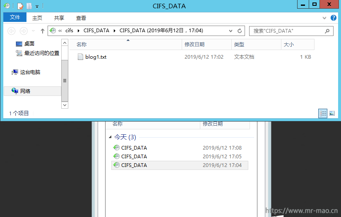Open the help question mark icon
Viewport: 341px width, 217px height.
[x=334, y=18]
